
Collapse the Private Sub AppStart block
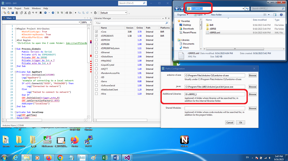(16, 72)
